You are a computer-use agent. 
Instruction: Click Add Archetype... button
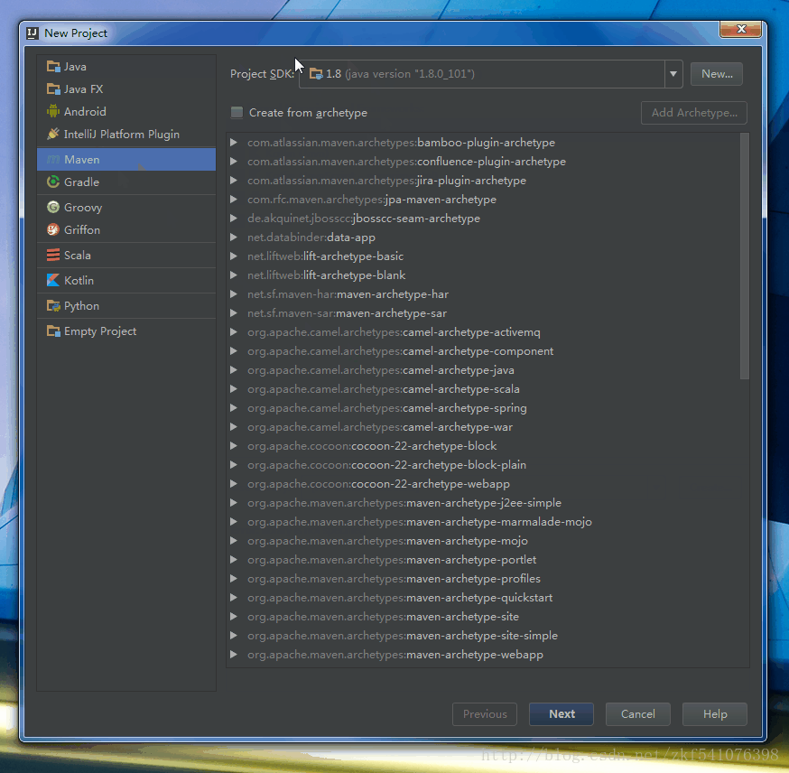tap(694, 112)
